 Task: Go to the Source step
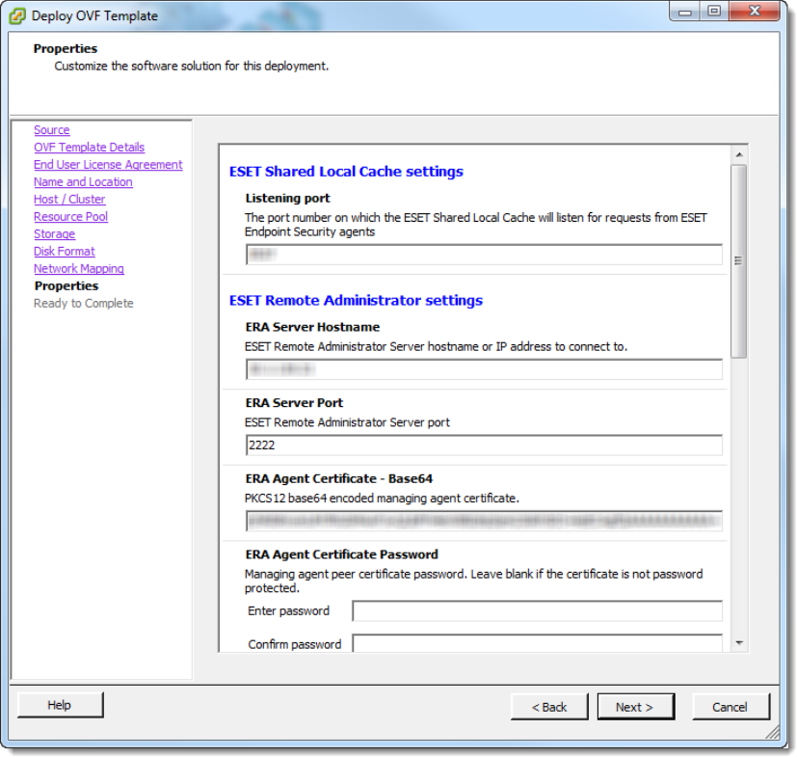(x=52, y=130)
